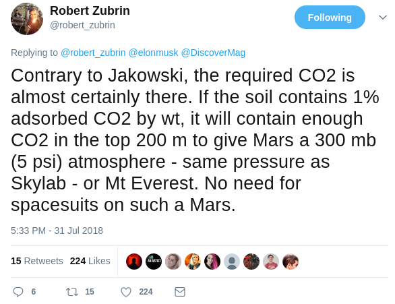Image resolution: width=395 pixels, height=304 pixels.
Task: Click the @robert_zubrin handle under name
Action: [82, 25]
